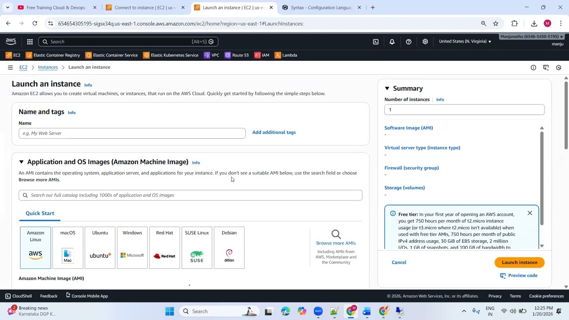Open the Elastic Container Service shortcut
The width and height of the screenshot is (569, 320).
[x=112, y=55]
